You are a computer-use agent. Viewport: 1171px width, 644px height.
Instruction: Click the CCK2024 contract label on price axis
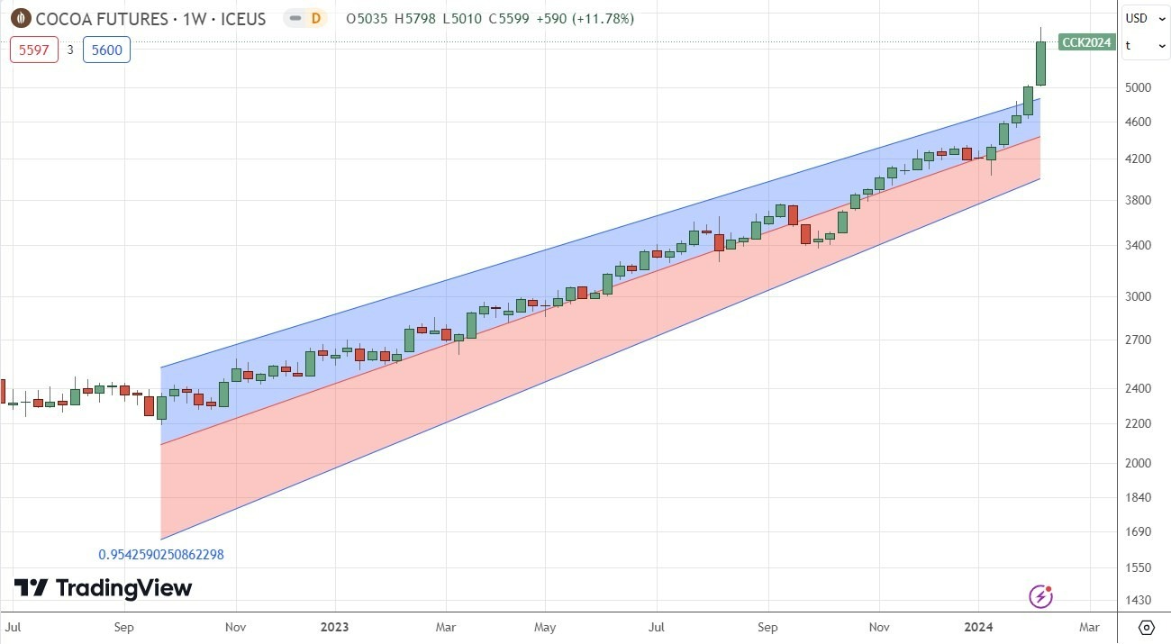(x=1085, y=41)
